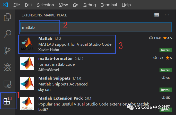
Task: Select the Matlab Snippets extension title
Action: (54, 78)
